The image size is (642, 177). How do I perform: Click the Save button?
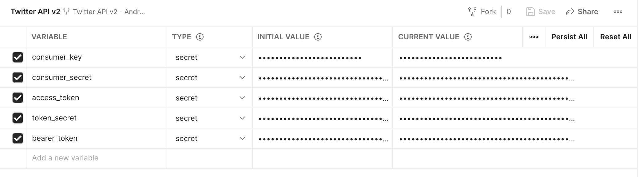pyautogui.click(x=541, y=12)
